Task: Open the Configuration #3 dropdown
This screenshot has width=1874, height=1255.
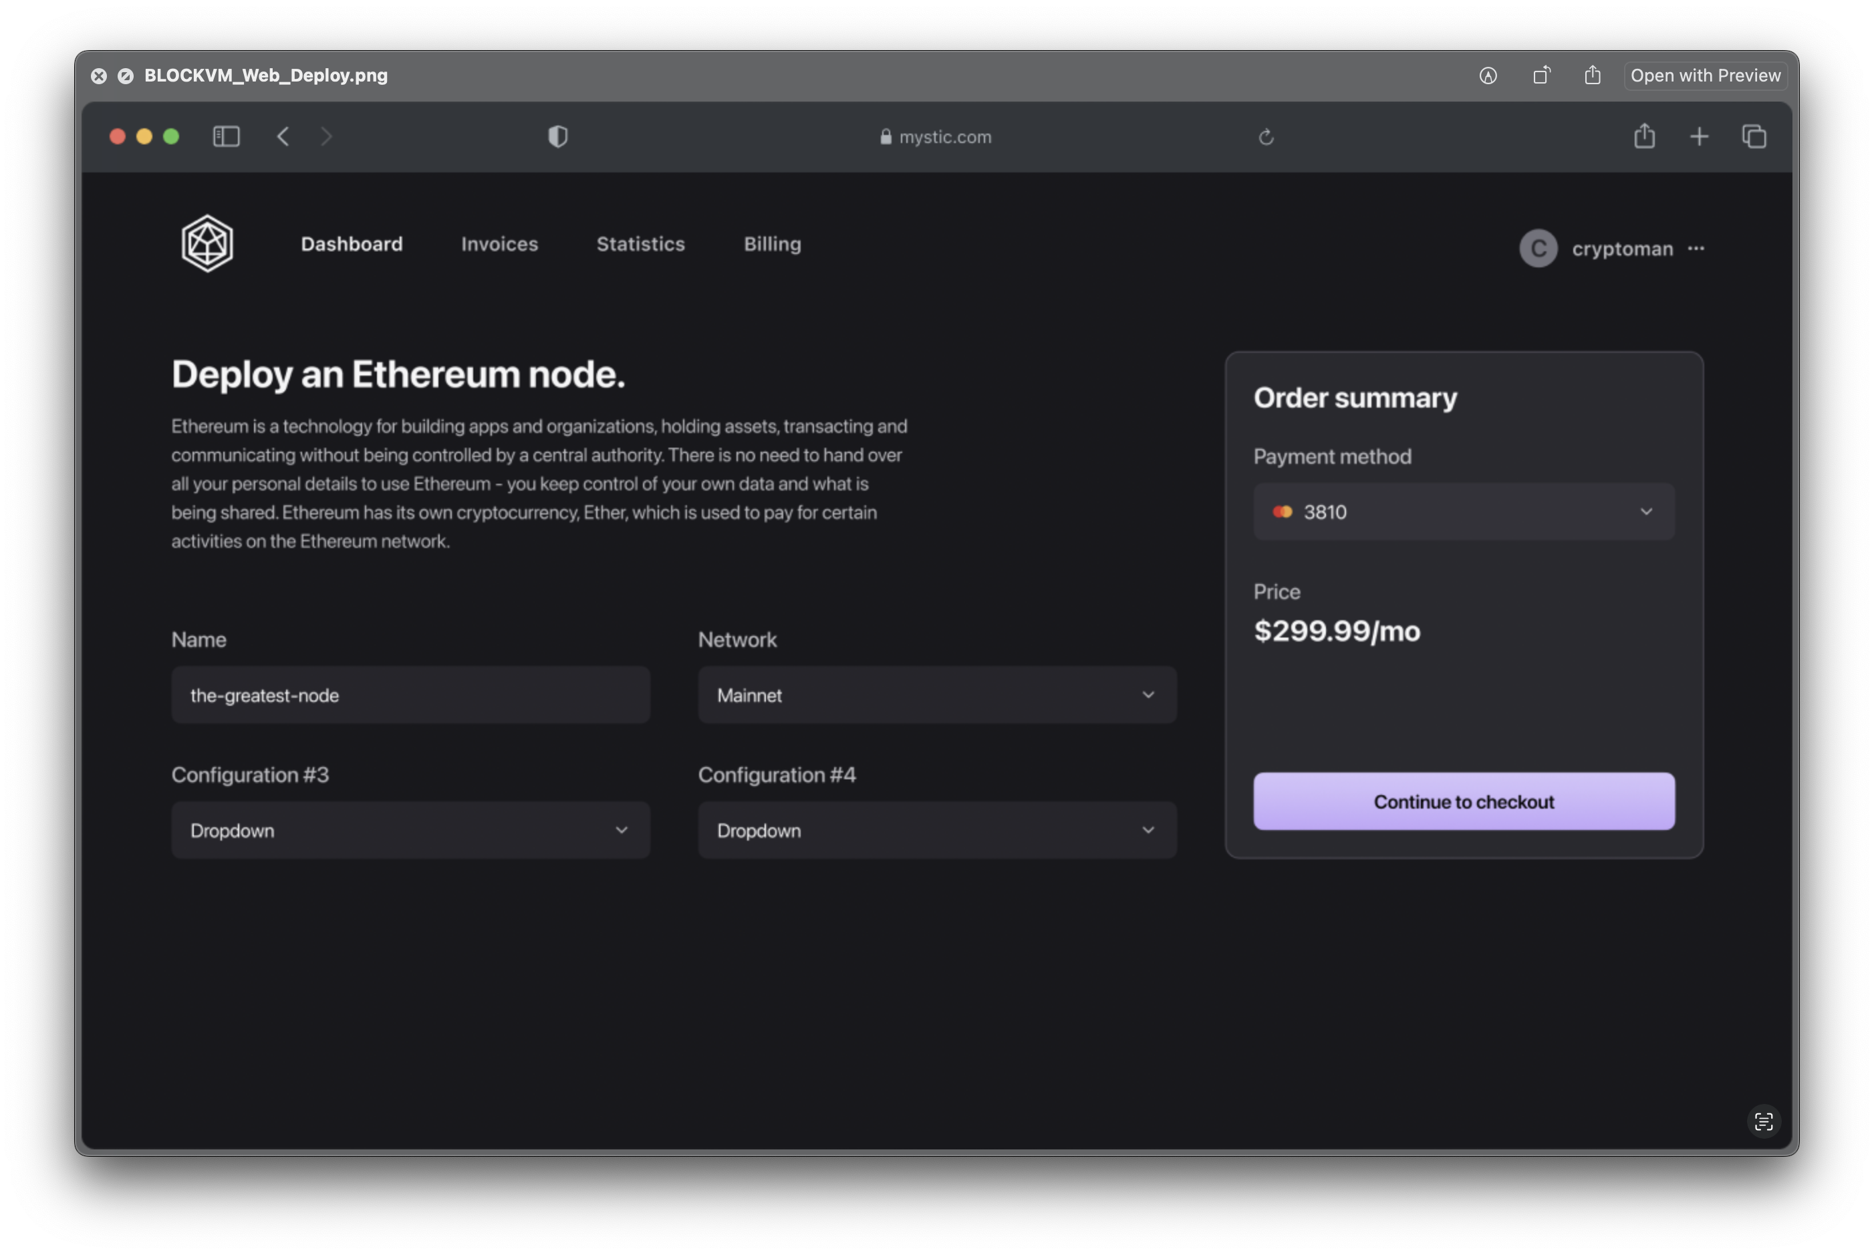Action: pos(410,830)
